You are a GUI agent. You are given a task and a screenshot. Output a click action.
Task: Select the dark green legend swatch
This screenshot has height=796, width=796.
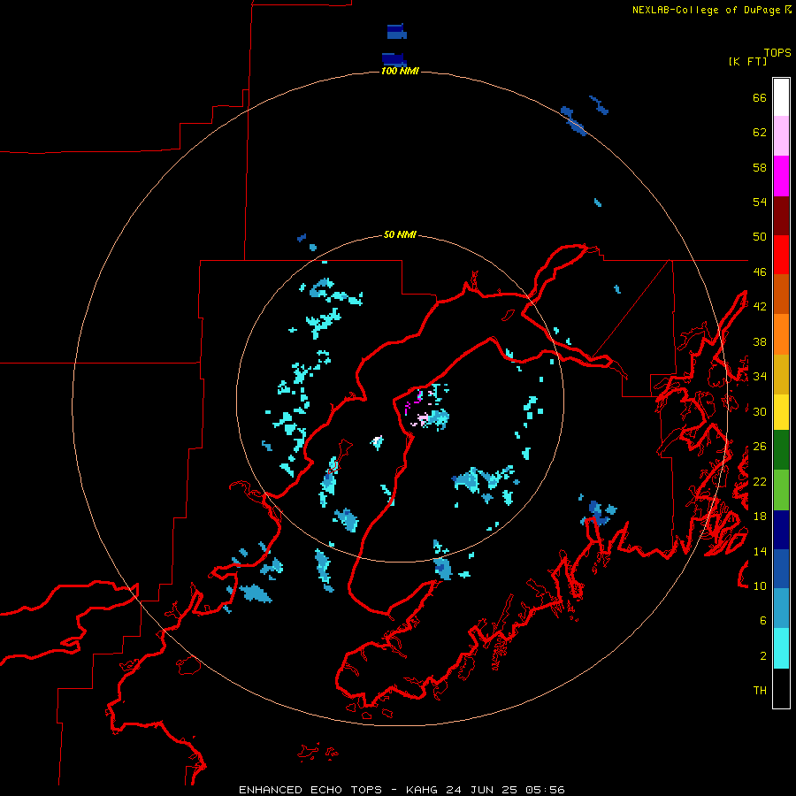click(781, 450)
